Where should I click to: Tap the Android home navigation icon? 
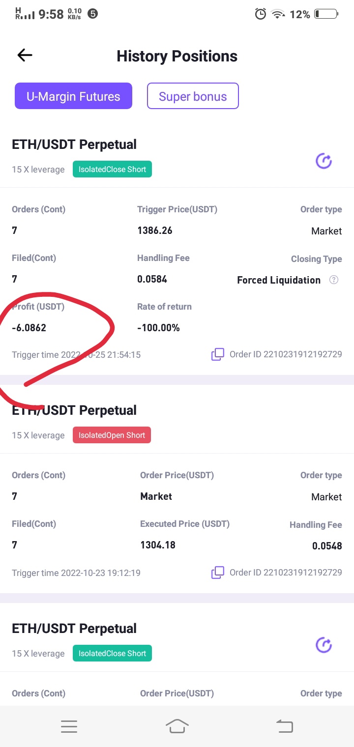pos(177,726)
